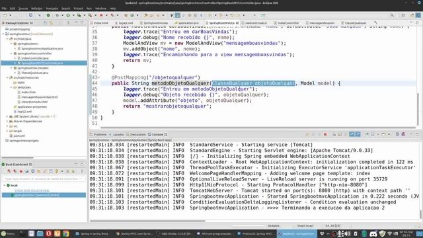Image resolution: width=423 pixels, height=238 pixels.
Task: Click the volume system tray icon
Action: (348, 233)
